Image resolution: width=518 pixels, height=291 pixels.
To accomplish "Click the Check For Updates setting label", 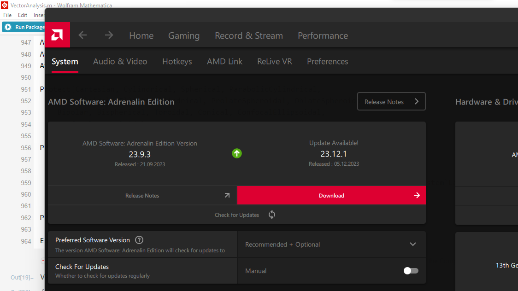I will (x=82, y=267).
